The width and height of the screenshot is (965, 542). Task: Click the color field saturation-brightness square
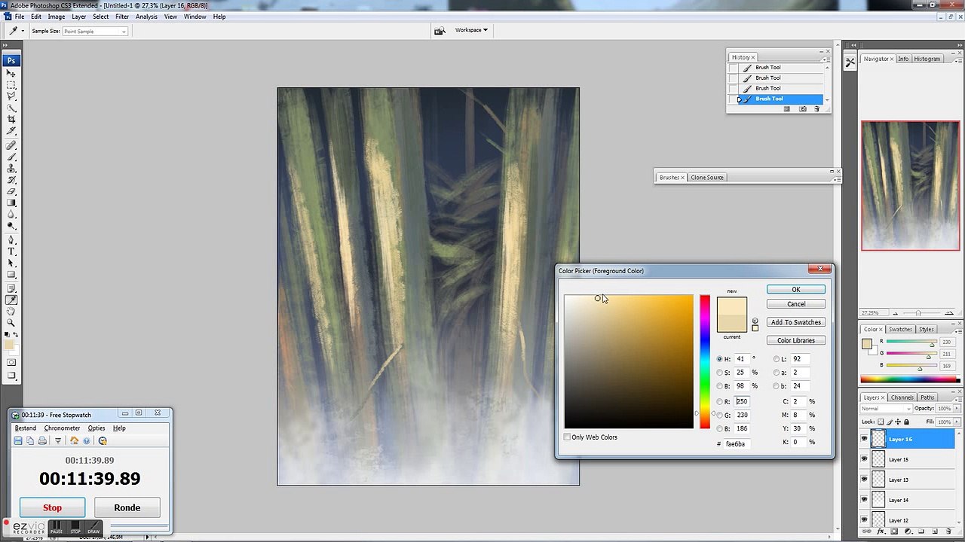(x=629, y=362)
